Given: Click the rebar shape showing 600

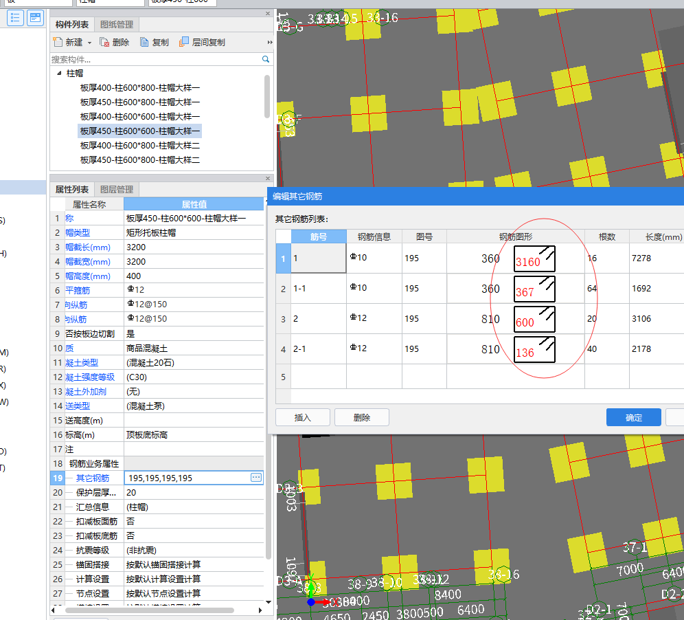Looking at the screenshot, I should coord(534,319).
